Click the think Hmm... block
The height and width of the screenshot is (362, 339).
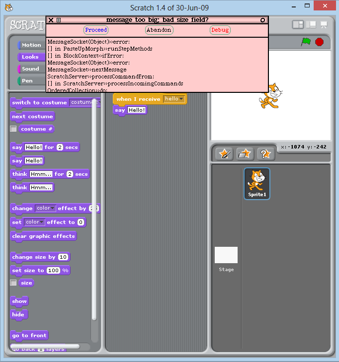coord(32,188)
